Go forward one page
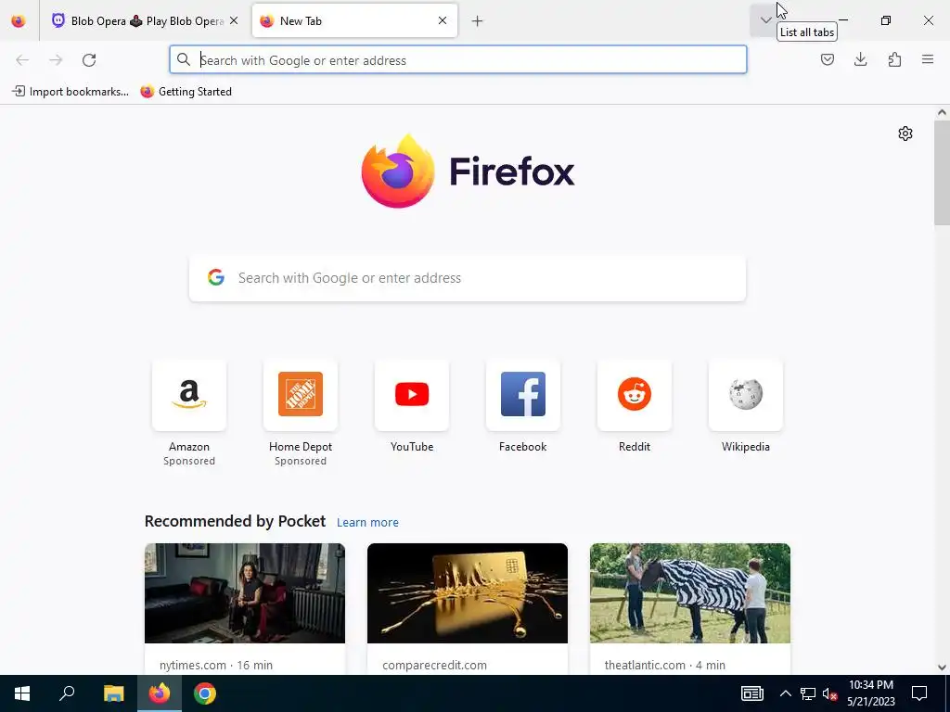The width and height of the screenshot is (950, 712). [56, 60]
